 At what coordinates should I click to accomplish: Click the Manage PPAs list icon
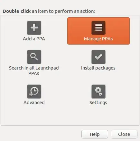(98, 28)
